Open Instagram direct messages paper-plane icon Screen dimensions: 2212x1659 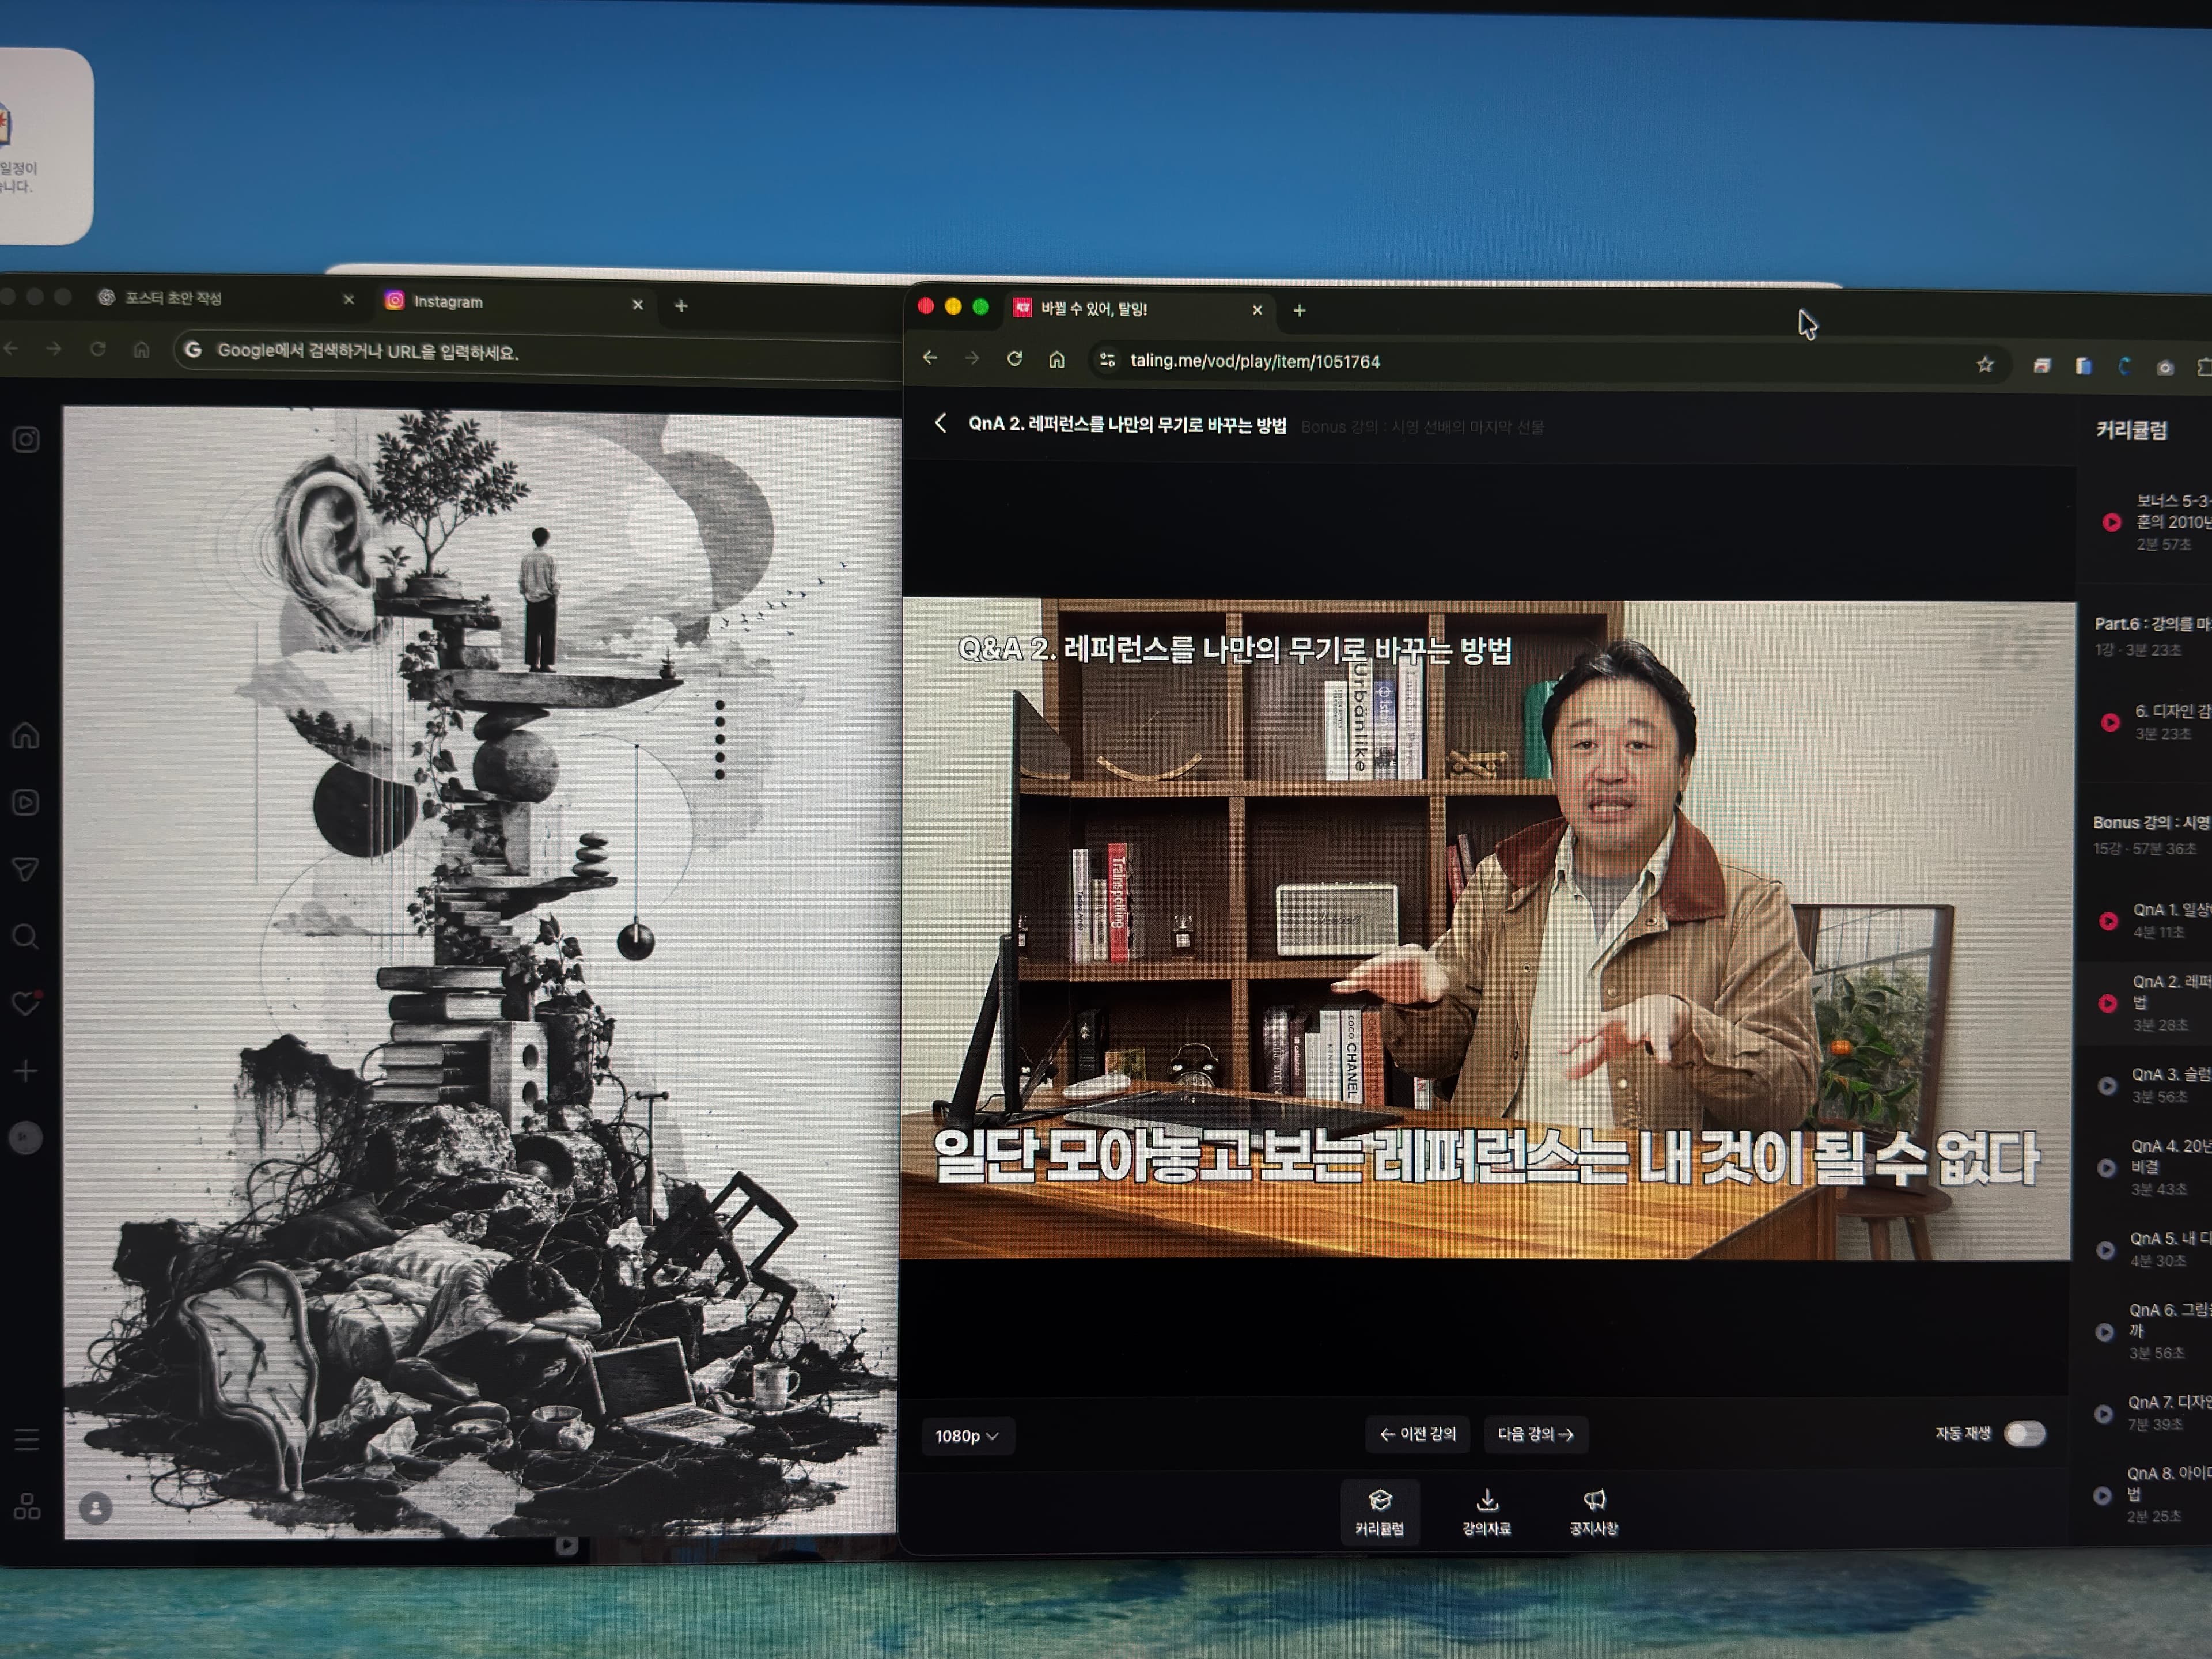tap(26, 869)
